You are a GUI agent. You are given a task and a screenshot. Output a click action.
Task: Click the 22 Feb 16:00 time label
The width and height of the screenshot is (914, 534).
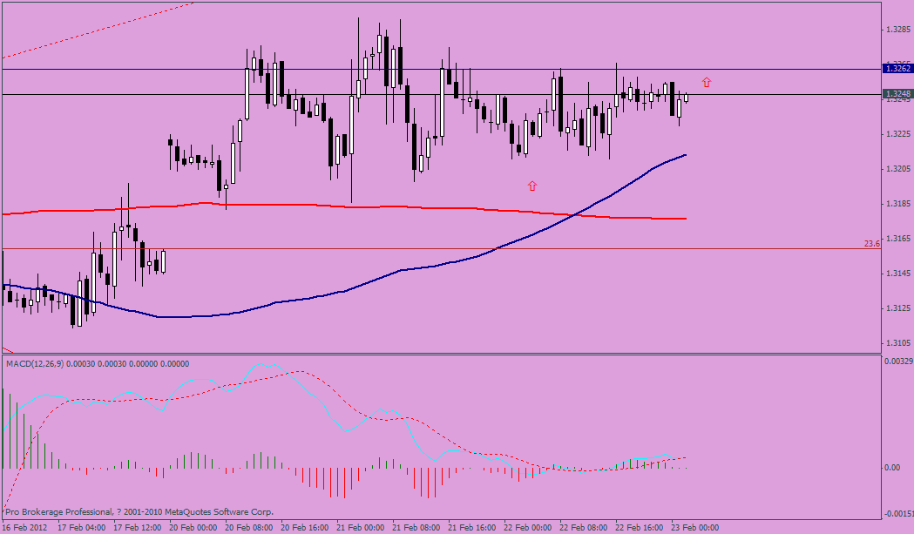coord(640,528)
